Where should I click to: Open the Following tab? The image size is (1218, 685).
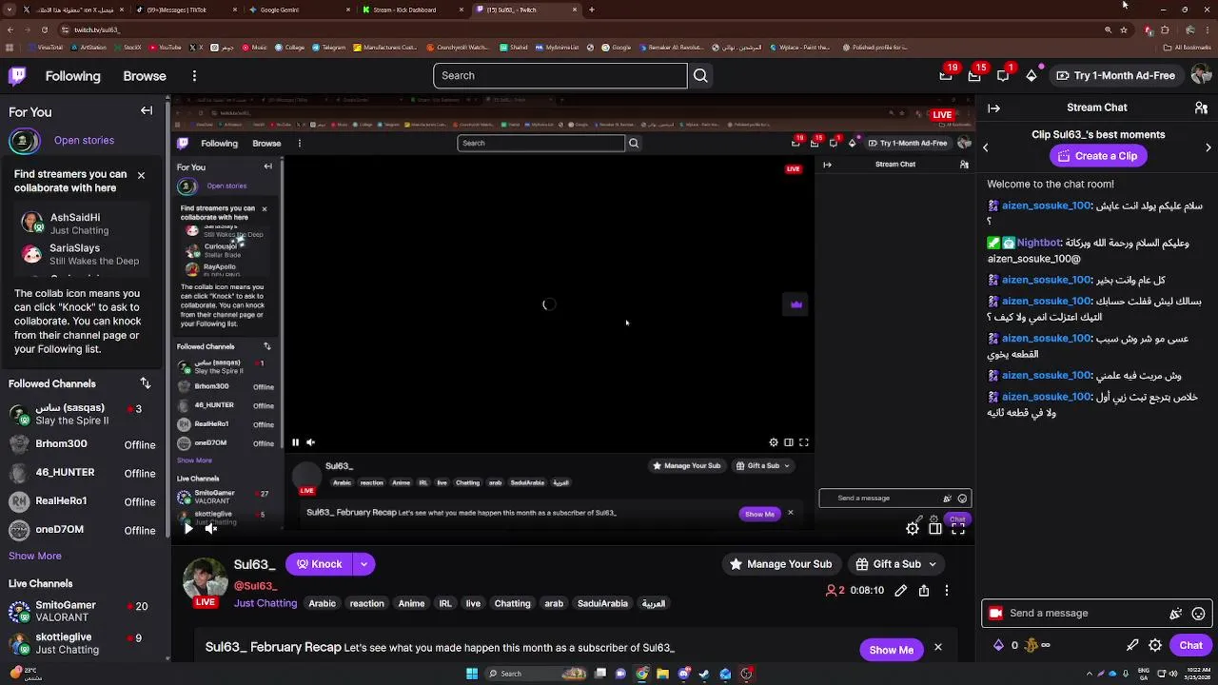[72, 76]
